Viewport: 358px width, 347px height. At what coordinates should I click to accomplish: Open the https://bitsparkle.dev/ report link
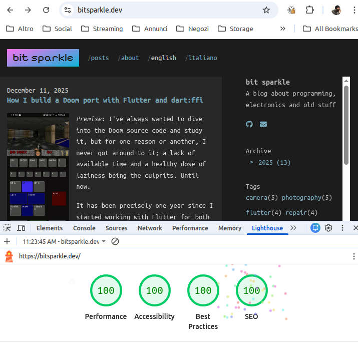pyautogui.click(x=50, y=256)
